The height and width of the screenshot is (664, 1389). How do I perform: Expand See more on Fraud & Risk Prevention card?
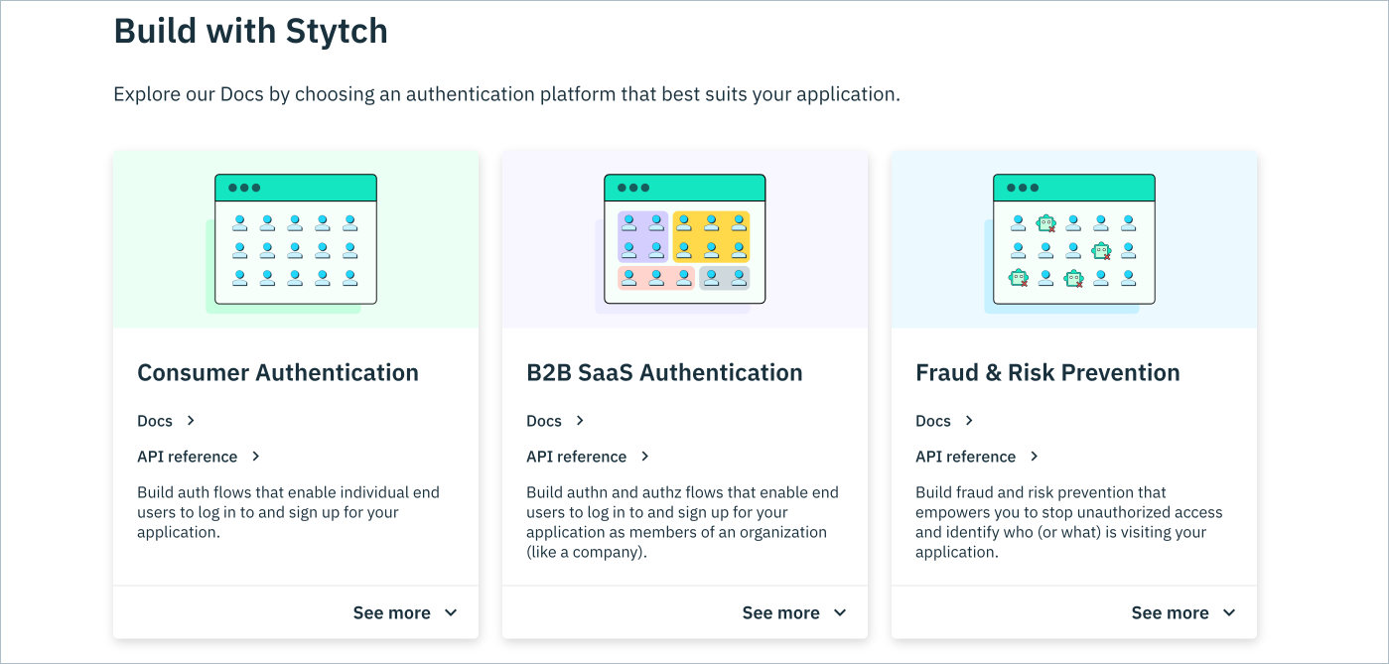click(x=1183, y=612)
